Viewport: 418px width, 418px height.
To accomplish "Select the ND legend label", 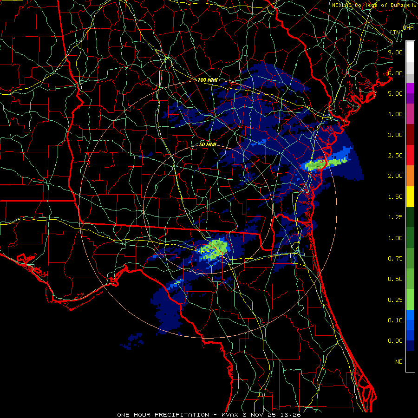I will pyautogui.click(x=399, y=362).
